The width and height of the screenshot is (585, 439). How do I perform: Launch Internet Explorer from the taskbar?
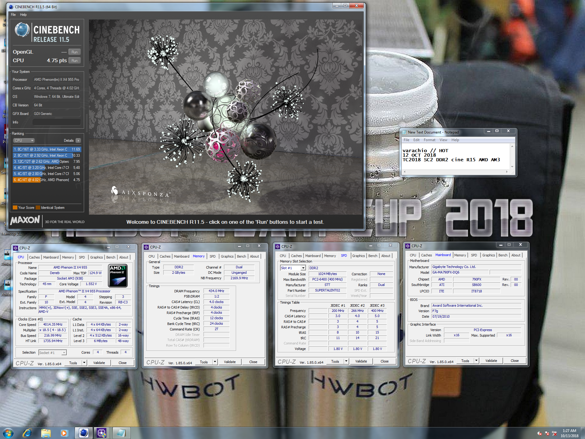(27, 433)
